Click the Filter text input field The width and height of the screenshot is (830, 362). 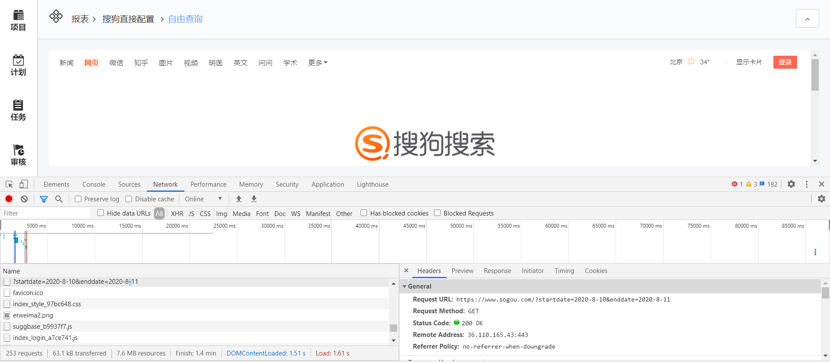[45, 213]
